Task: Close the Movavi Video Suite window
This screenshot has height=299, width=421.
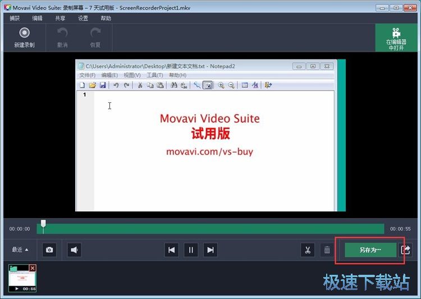Action: point(410,8)
